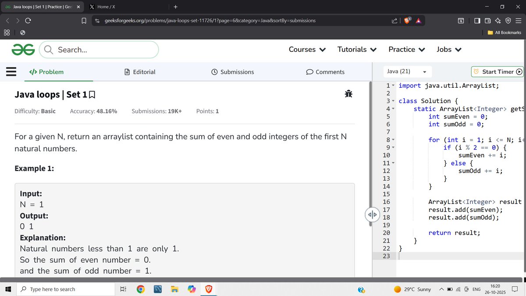
Task: Open the vertical tabs grid icon
Action: 7,32
